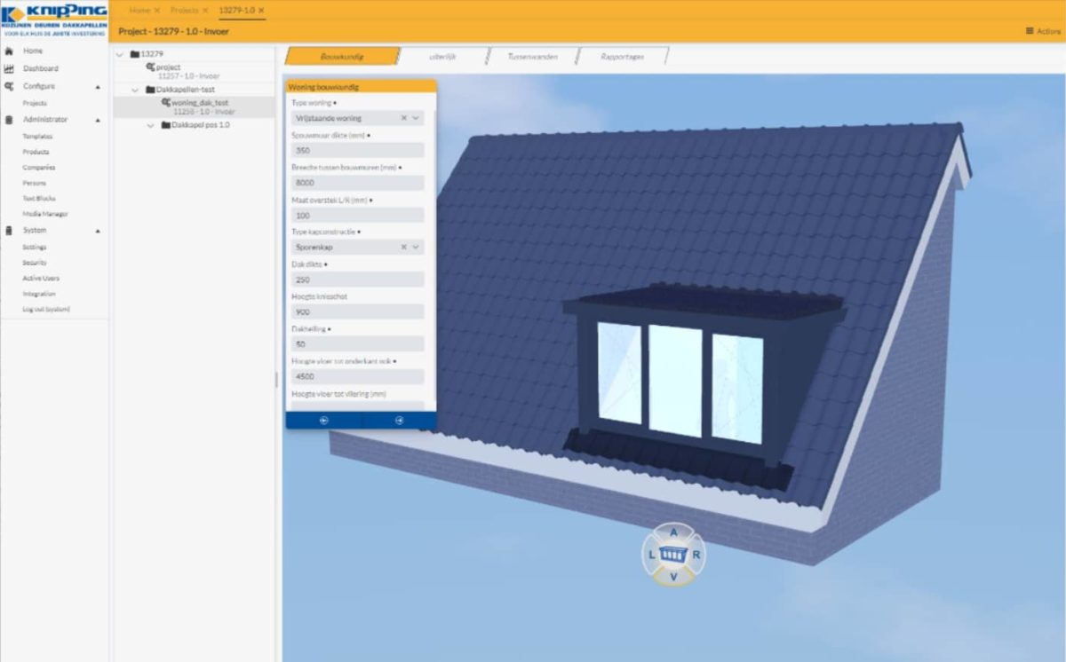Click the Spouwmuur dikte input field

point(357,151)
